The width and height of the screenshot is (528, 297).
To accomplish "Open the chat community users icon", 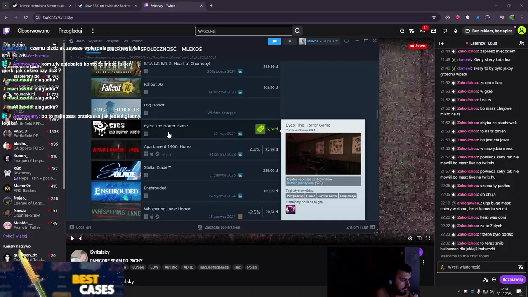I will pos(521,43).
